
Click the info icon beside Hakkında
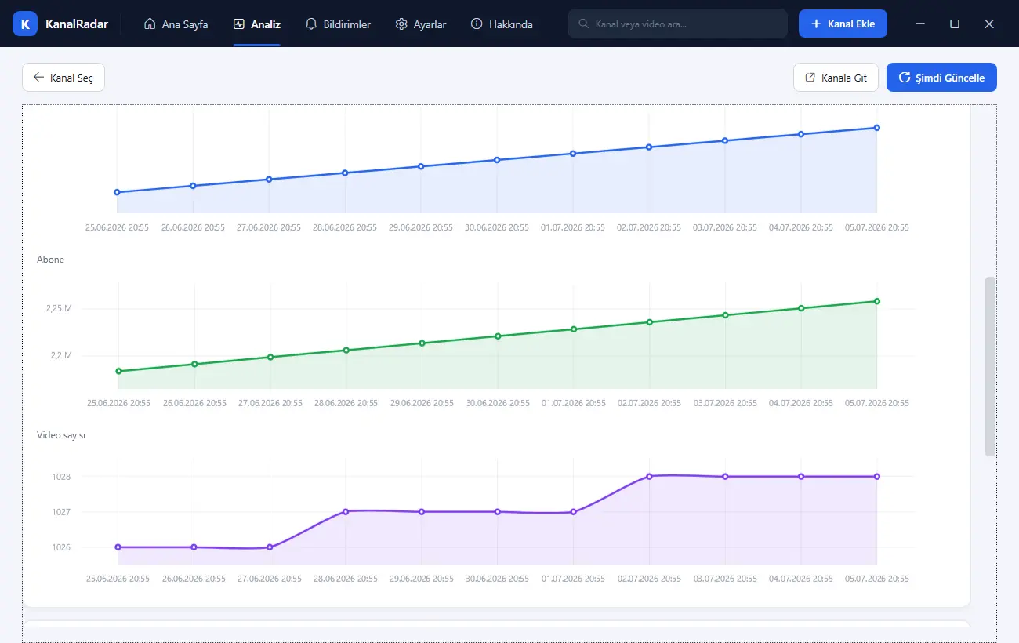point(477,24)
